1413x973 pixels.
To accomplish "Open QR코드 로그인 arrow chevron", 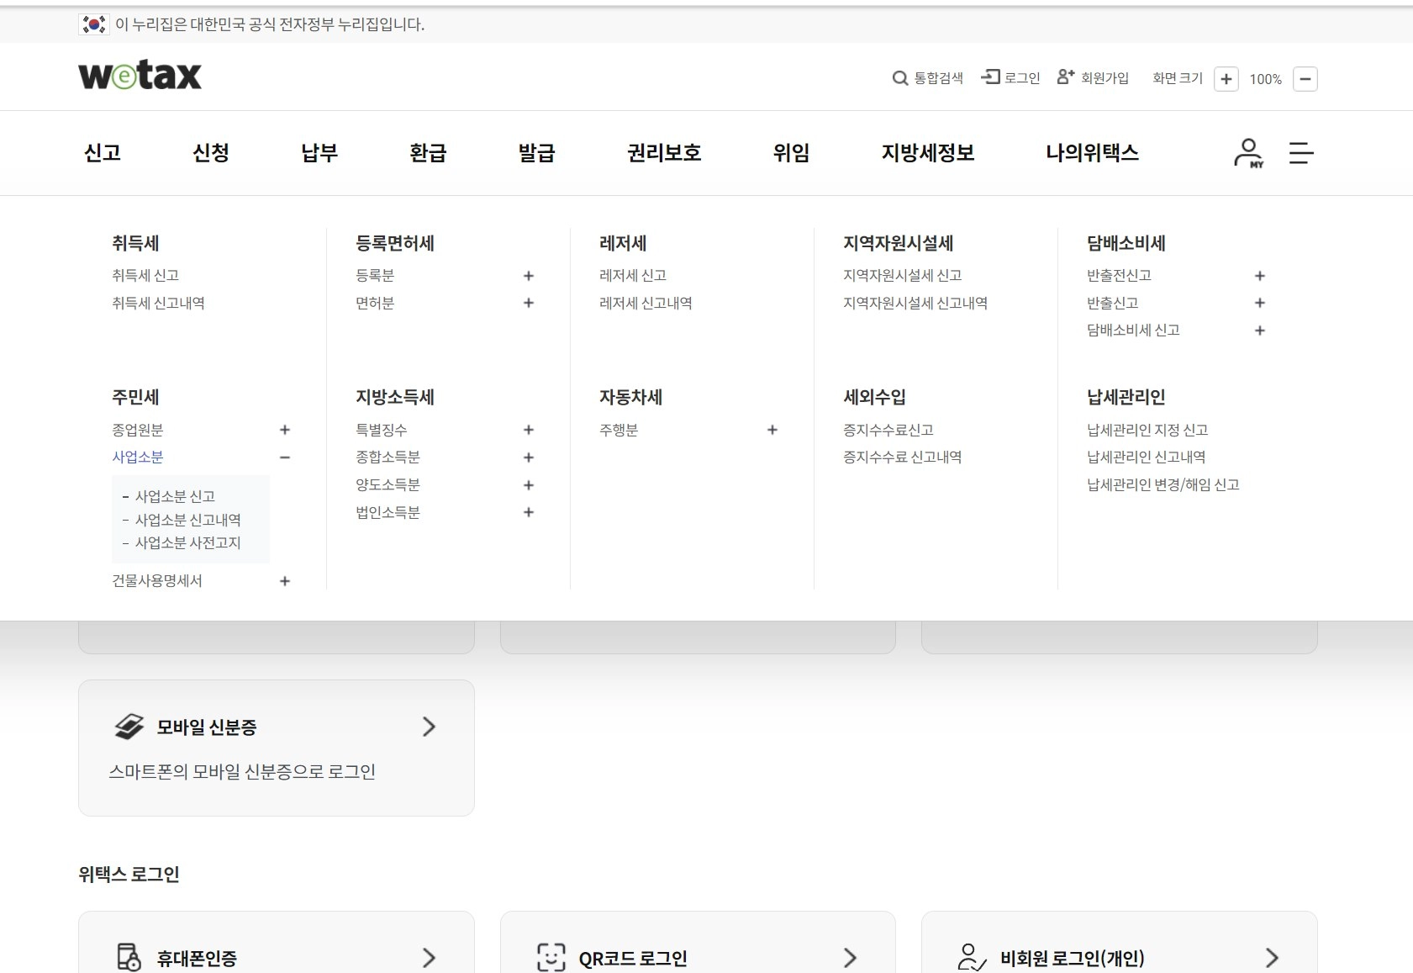I will click(850, 957).
